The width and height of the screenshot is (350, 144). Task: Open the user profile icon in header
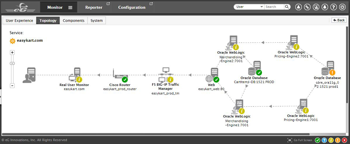[299, 7]
